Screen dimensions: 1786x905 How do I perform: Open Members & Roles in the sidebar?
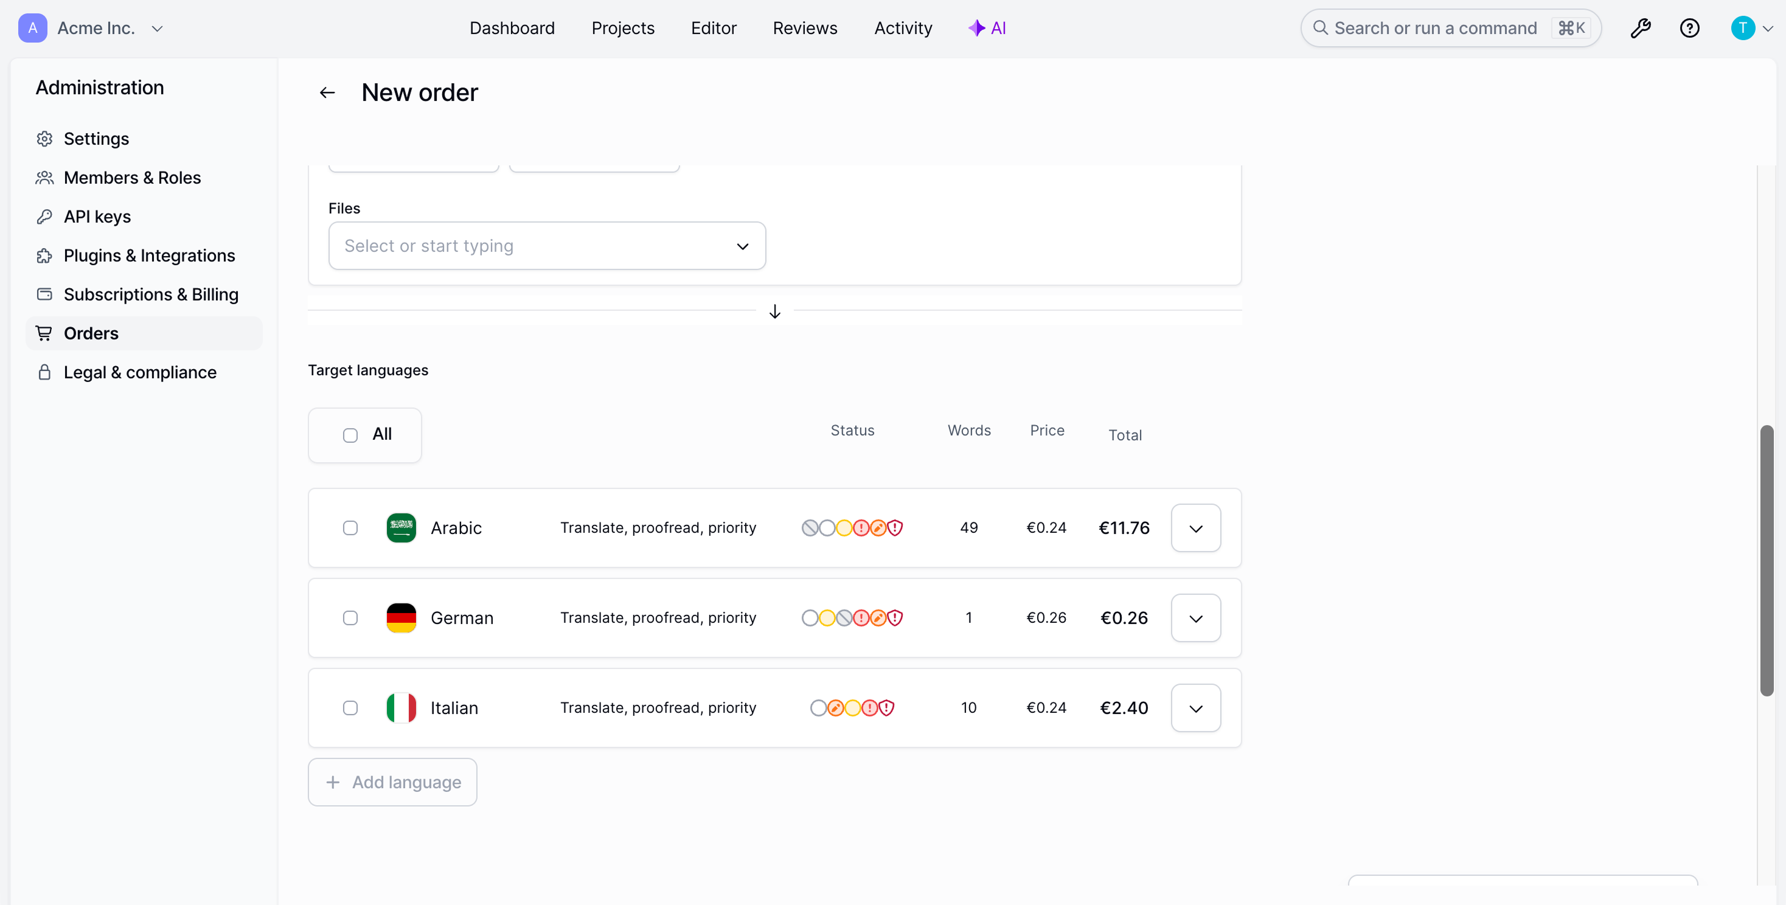click(144, 178)
